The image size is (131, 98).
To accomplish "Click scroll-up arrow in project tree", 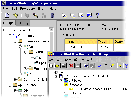I will click(x=51, y=30).
